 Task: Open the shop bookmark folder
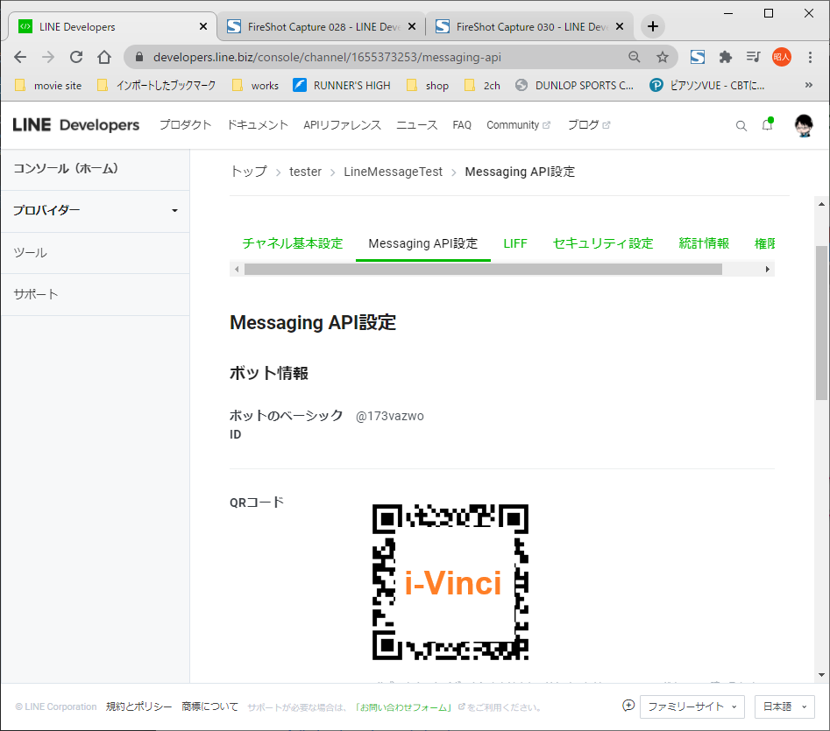point(427,85)
